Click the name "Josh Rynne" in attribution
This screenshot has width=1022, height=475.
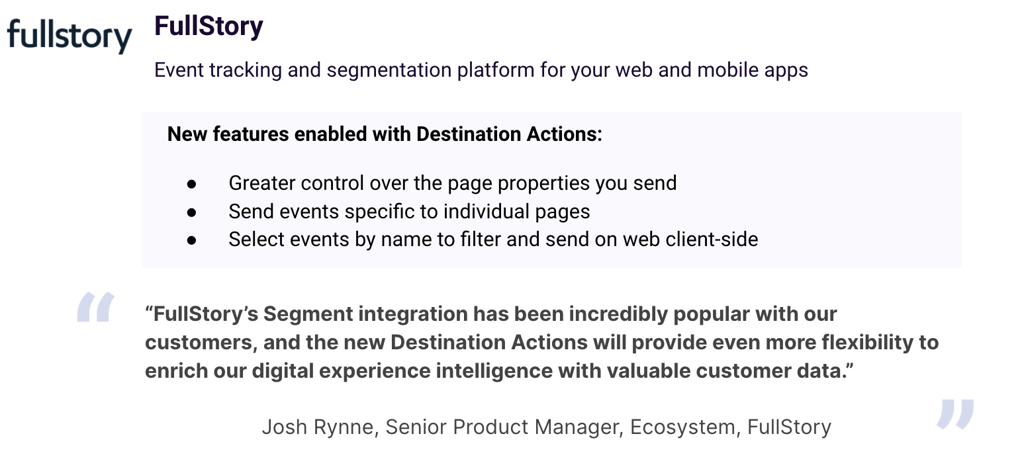[318, 427]
